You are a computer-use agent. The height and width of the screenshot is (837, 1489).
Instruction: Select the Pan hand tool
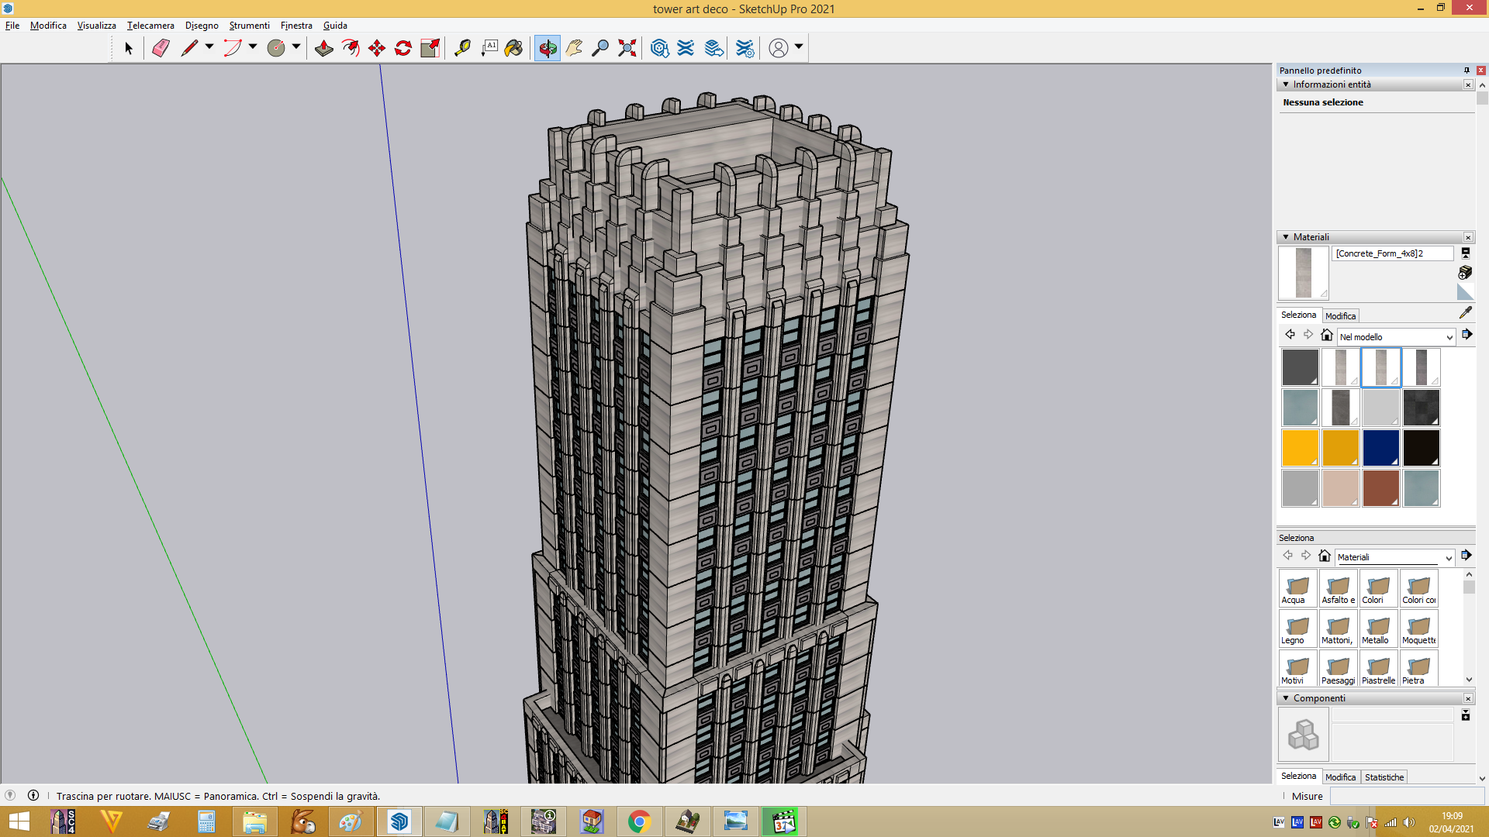pyautogui.click(x=574, y=48)
